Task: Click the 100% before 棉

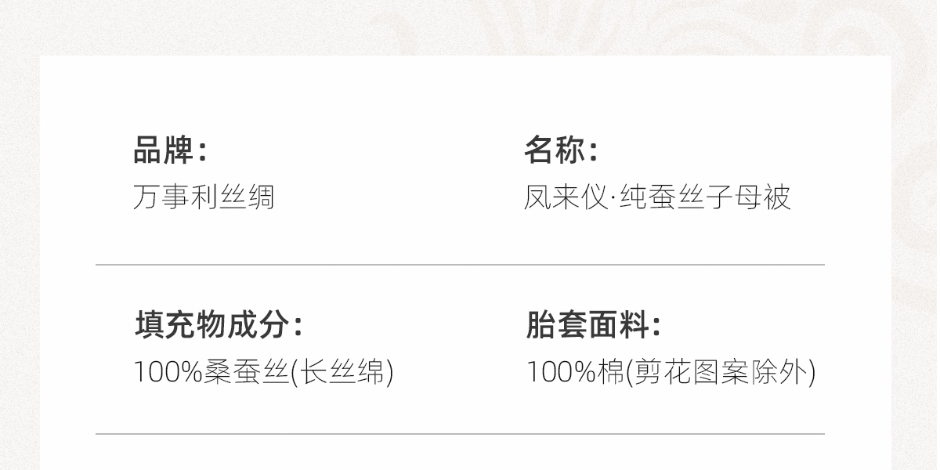Action: point(560,371)
